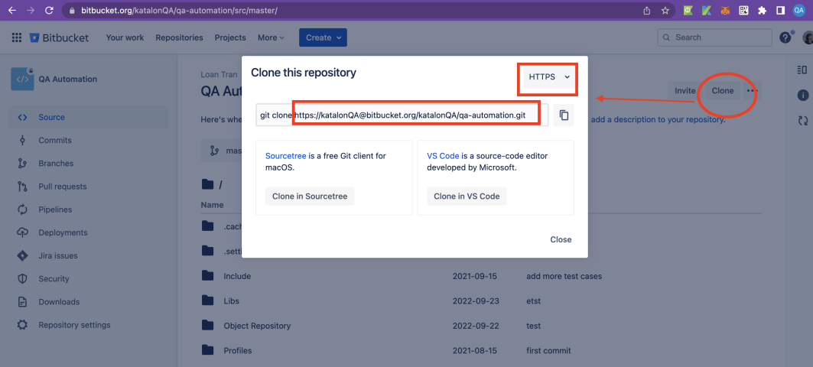Click Clone in Sourcetree button
This screenshot has height=367, width=813.
310,196
